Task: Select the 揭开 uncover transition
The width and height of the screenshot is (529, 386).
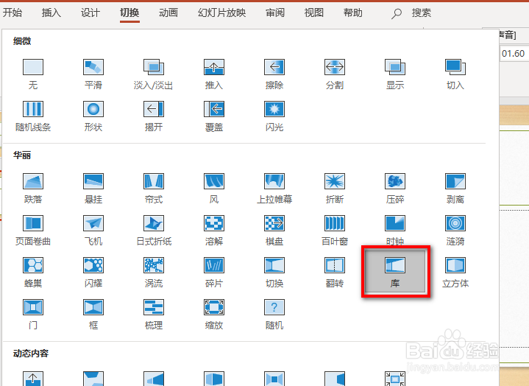Action: 154,116
